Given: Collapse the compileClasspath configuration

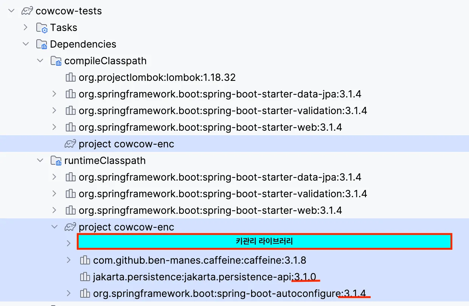Looking at the screenshot, I should [40, 61].
